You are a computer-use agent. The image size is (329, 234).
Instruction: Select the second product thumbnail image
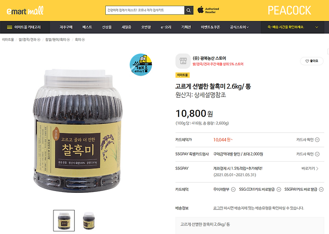tap(89, 220)
